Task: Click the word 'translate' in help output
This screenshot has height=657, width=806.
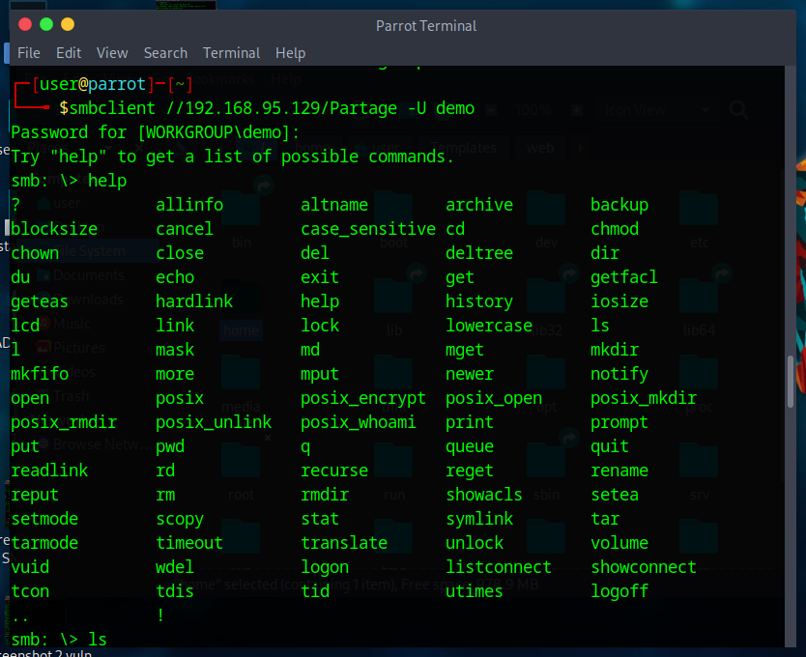Action: 344,543
